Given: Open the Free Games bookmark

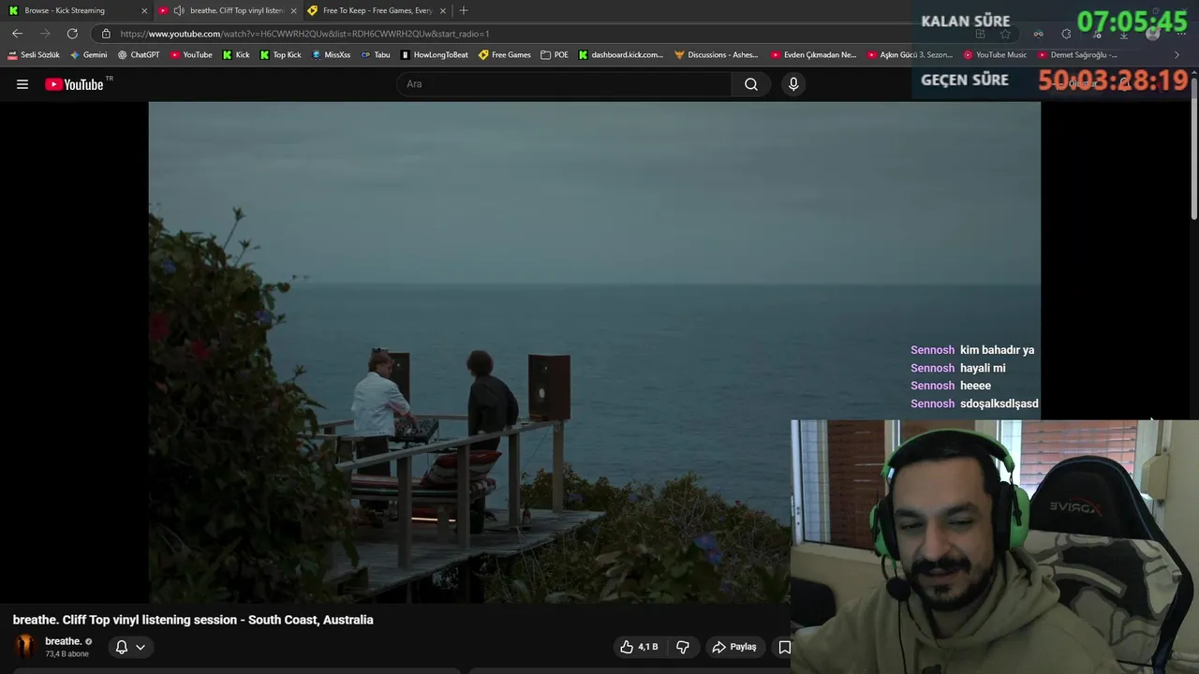Looking at the screenshot, I should coord(505,55).
